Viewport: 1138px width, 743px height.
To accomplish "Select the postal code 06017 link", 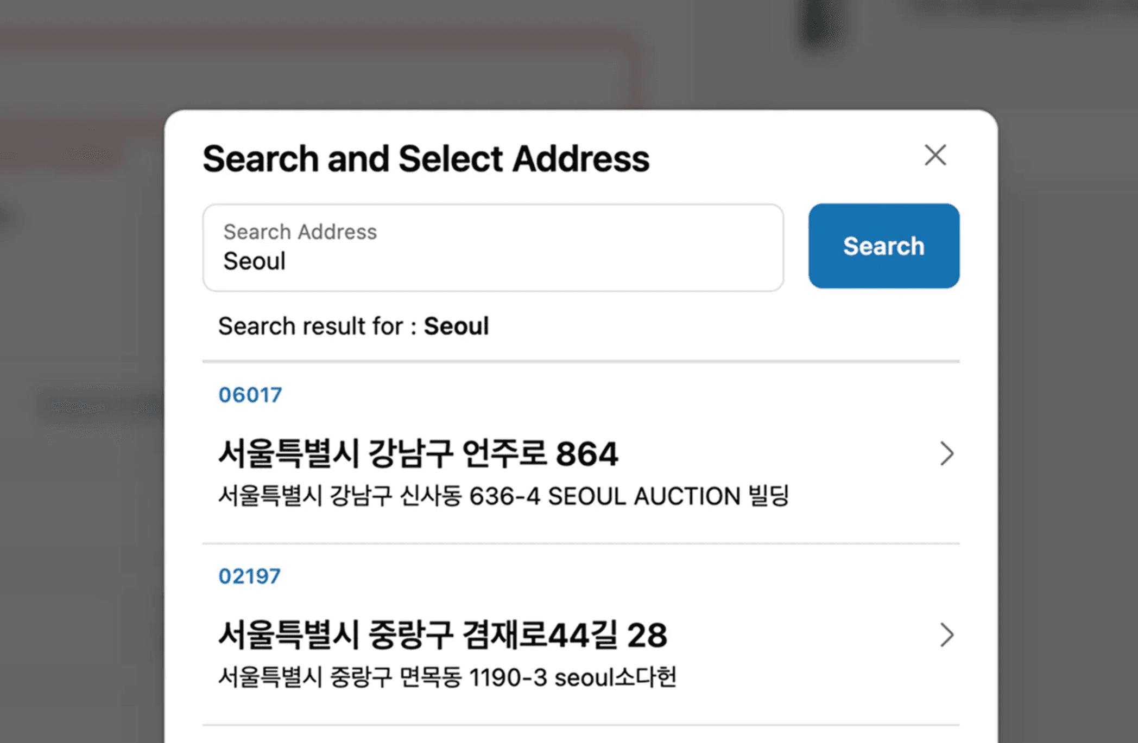I will pyautogui.click(x=250, y=395).
